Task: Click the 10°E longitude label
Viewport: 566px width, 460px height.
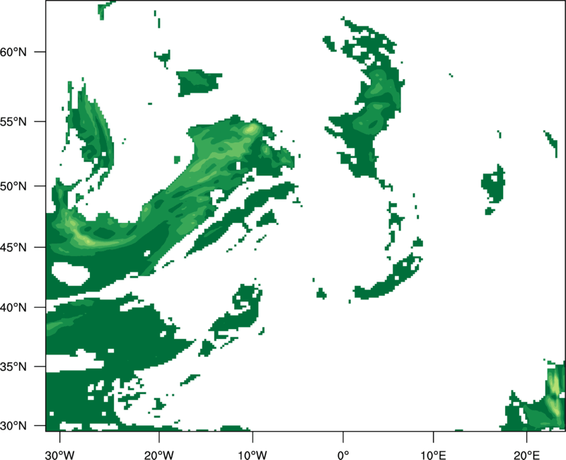Action: (x=433, y=455)
